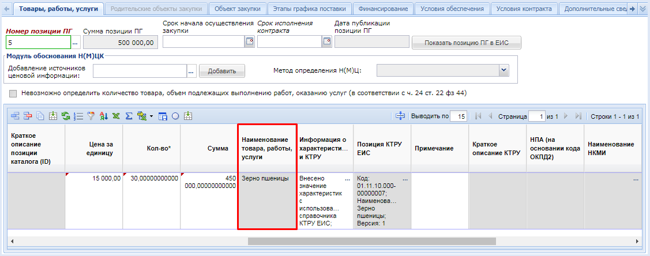This screenshot has width=650, height=256.
Task: Click the Excel export icon
Action: (115, 116)
